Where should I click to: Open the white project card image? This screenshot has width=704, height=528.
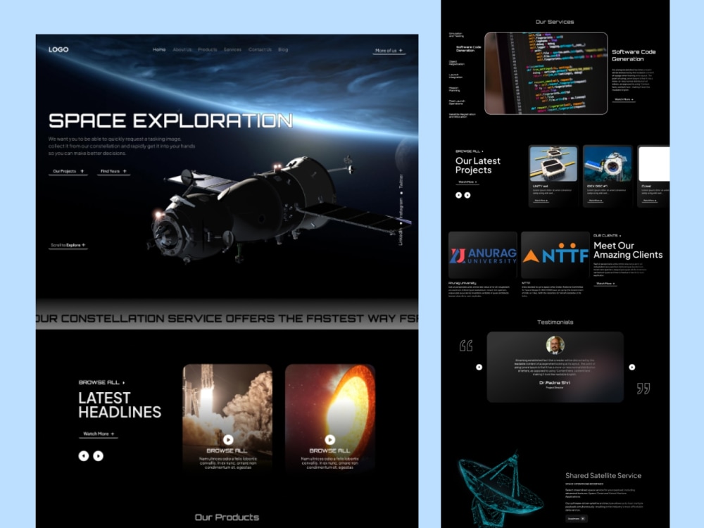coord(654,163)
